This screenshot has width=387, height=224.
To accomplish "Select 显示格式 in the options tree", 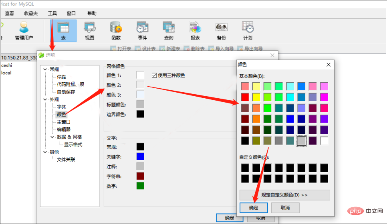I will [73, 145].
